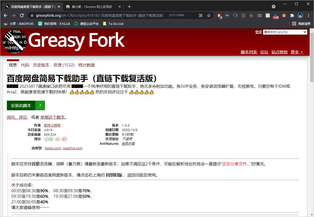Image resolution: width=314 pixels, height=217 pixels.
Task: Click the extension icon showing badge 1.00
Action: pos(276,16)
